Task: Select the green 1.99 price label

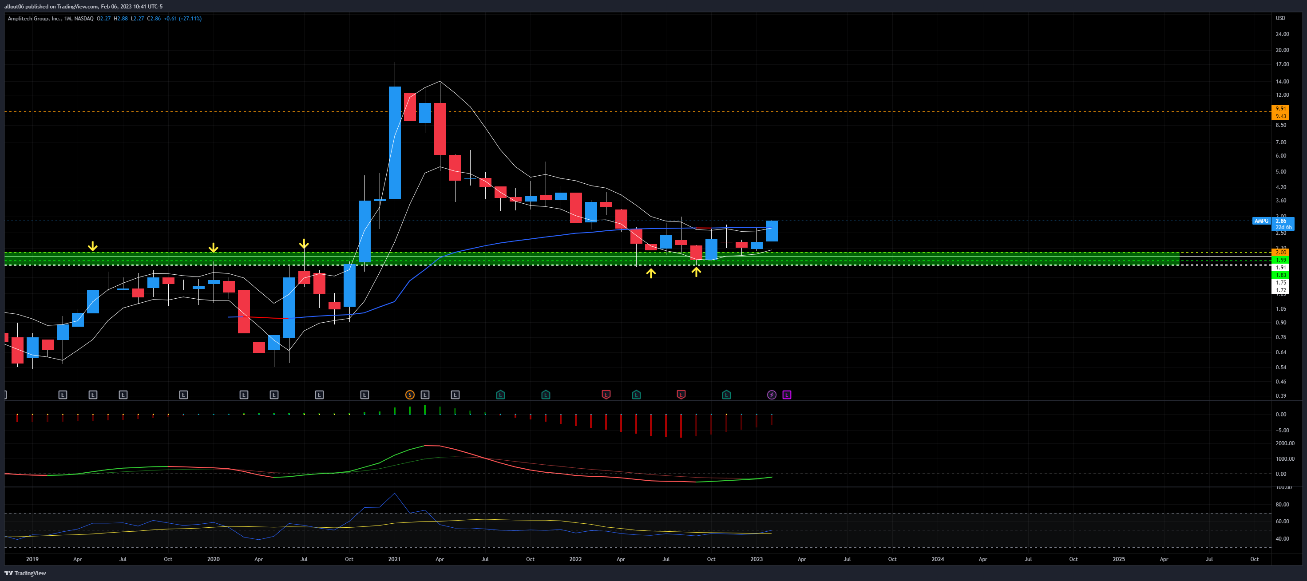Action: click(x=1280, y=260)
